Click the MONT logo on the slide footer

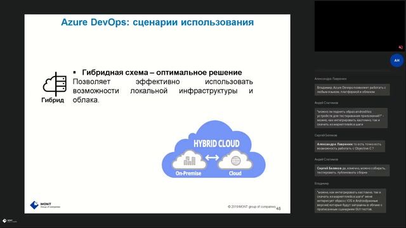coord(45,205)
